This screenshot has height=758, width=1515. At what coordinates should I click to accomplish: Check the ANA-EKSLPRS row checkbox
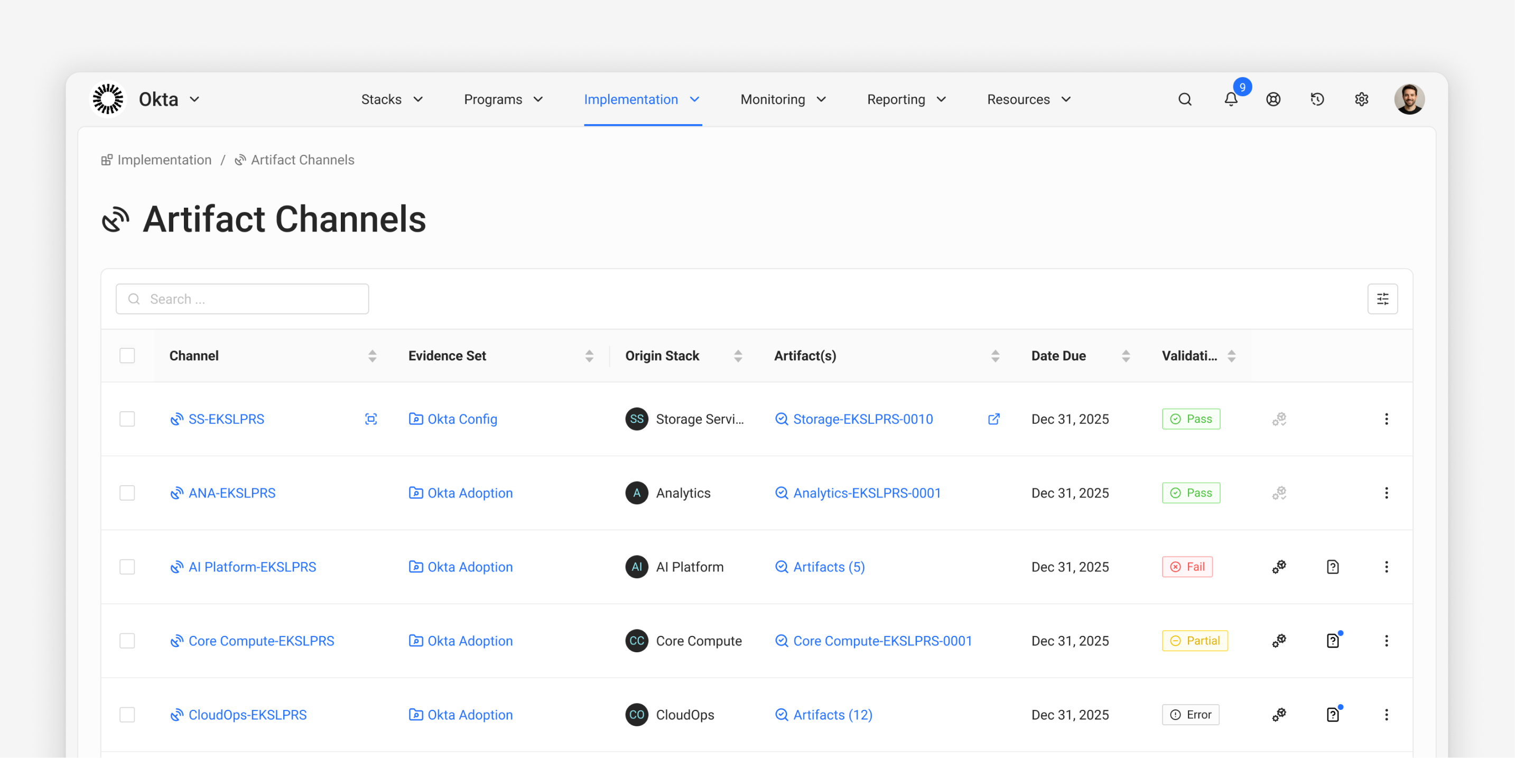[127, 493]
